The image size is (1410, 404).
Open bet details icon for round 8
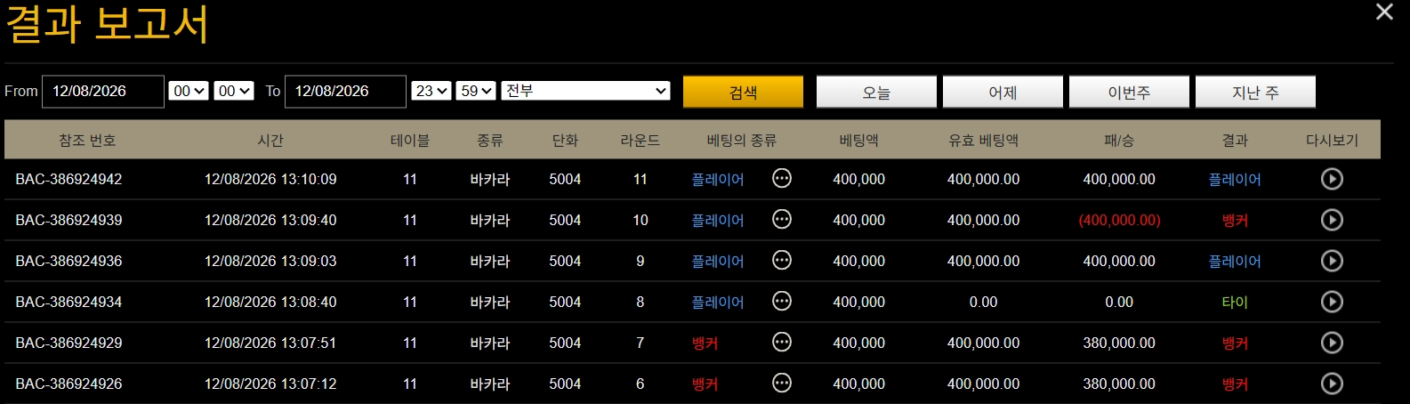[x=782, y=301]
